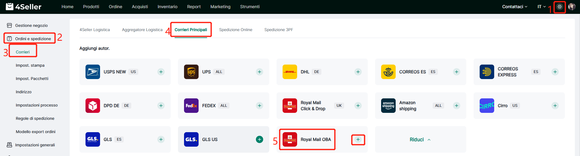Go to Impost. stampa in sidebar
Viewport: 580px width, 156px height.
30,65
